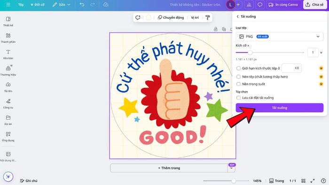Open the L user avatar
This screenshot has height=185, width=329.
point(230,5)
